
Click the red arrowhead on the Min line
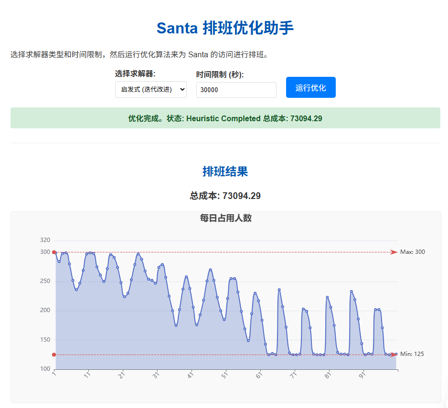pyautogui.click(x=394, y=355)
